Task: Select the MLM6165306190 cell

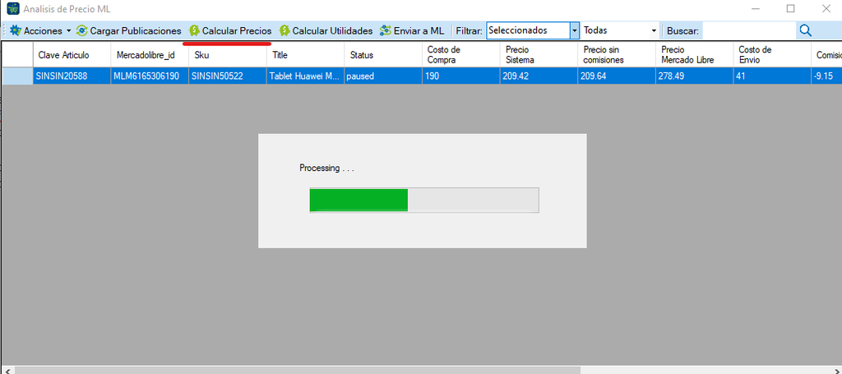Action: click(x=150, y=76)
